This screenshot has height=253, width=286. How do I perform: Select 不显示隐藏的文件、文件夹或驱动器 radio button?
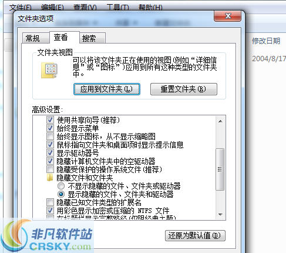(61, 186)
